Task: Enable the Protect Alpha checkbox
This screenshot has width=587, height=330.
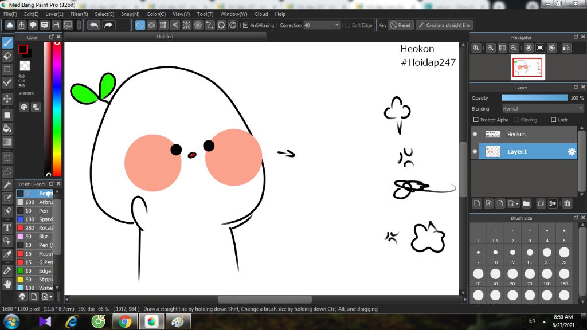Action: pos(476,120)
